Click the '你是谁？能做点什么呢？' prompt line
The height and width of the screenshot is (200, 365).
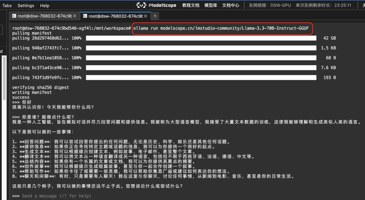(x=43, y=117)
